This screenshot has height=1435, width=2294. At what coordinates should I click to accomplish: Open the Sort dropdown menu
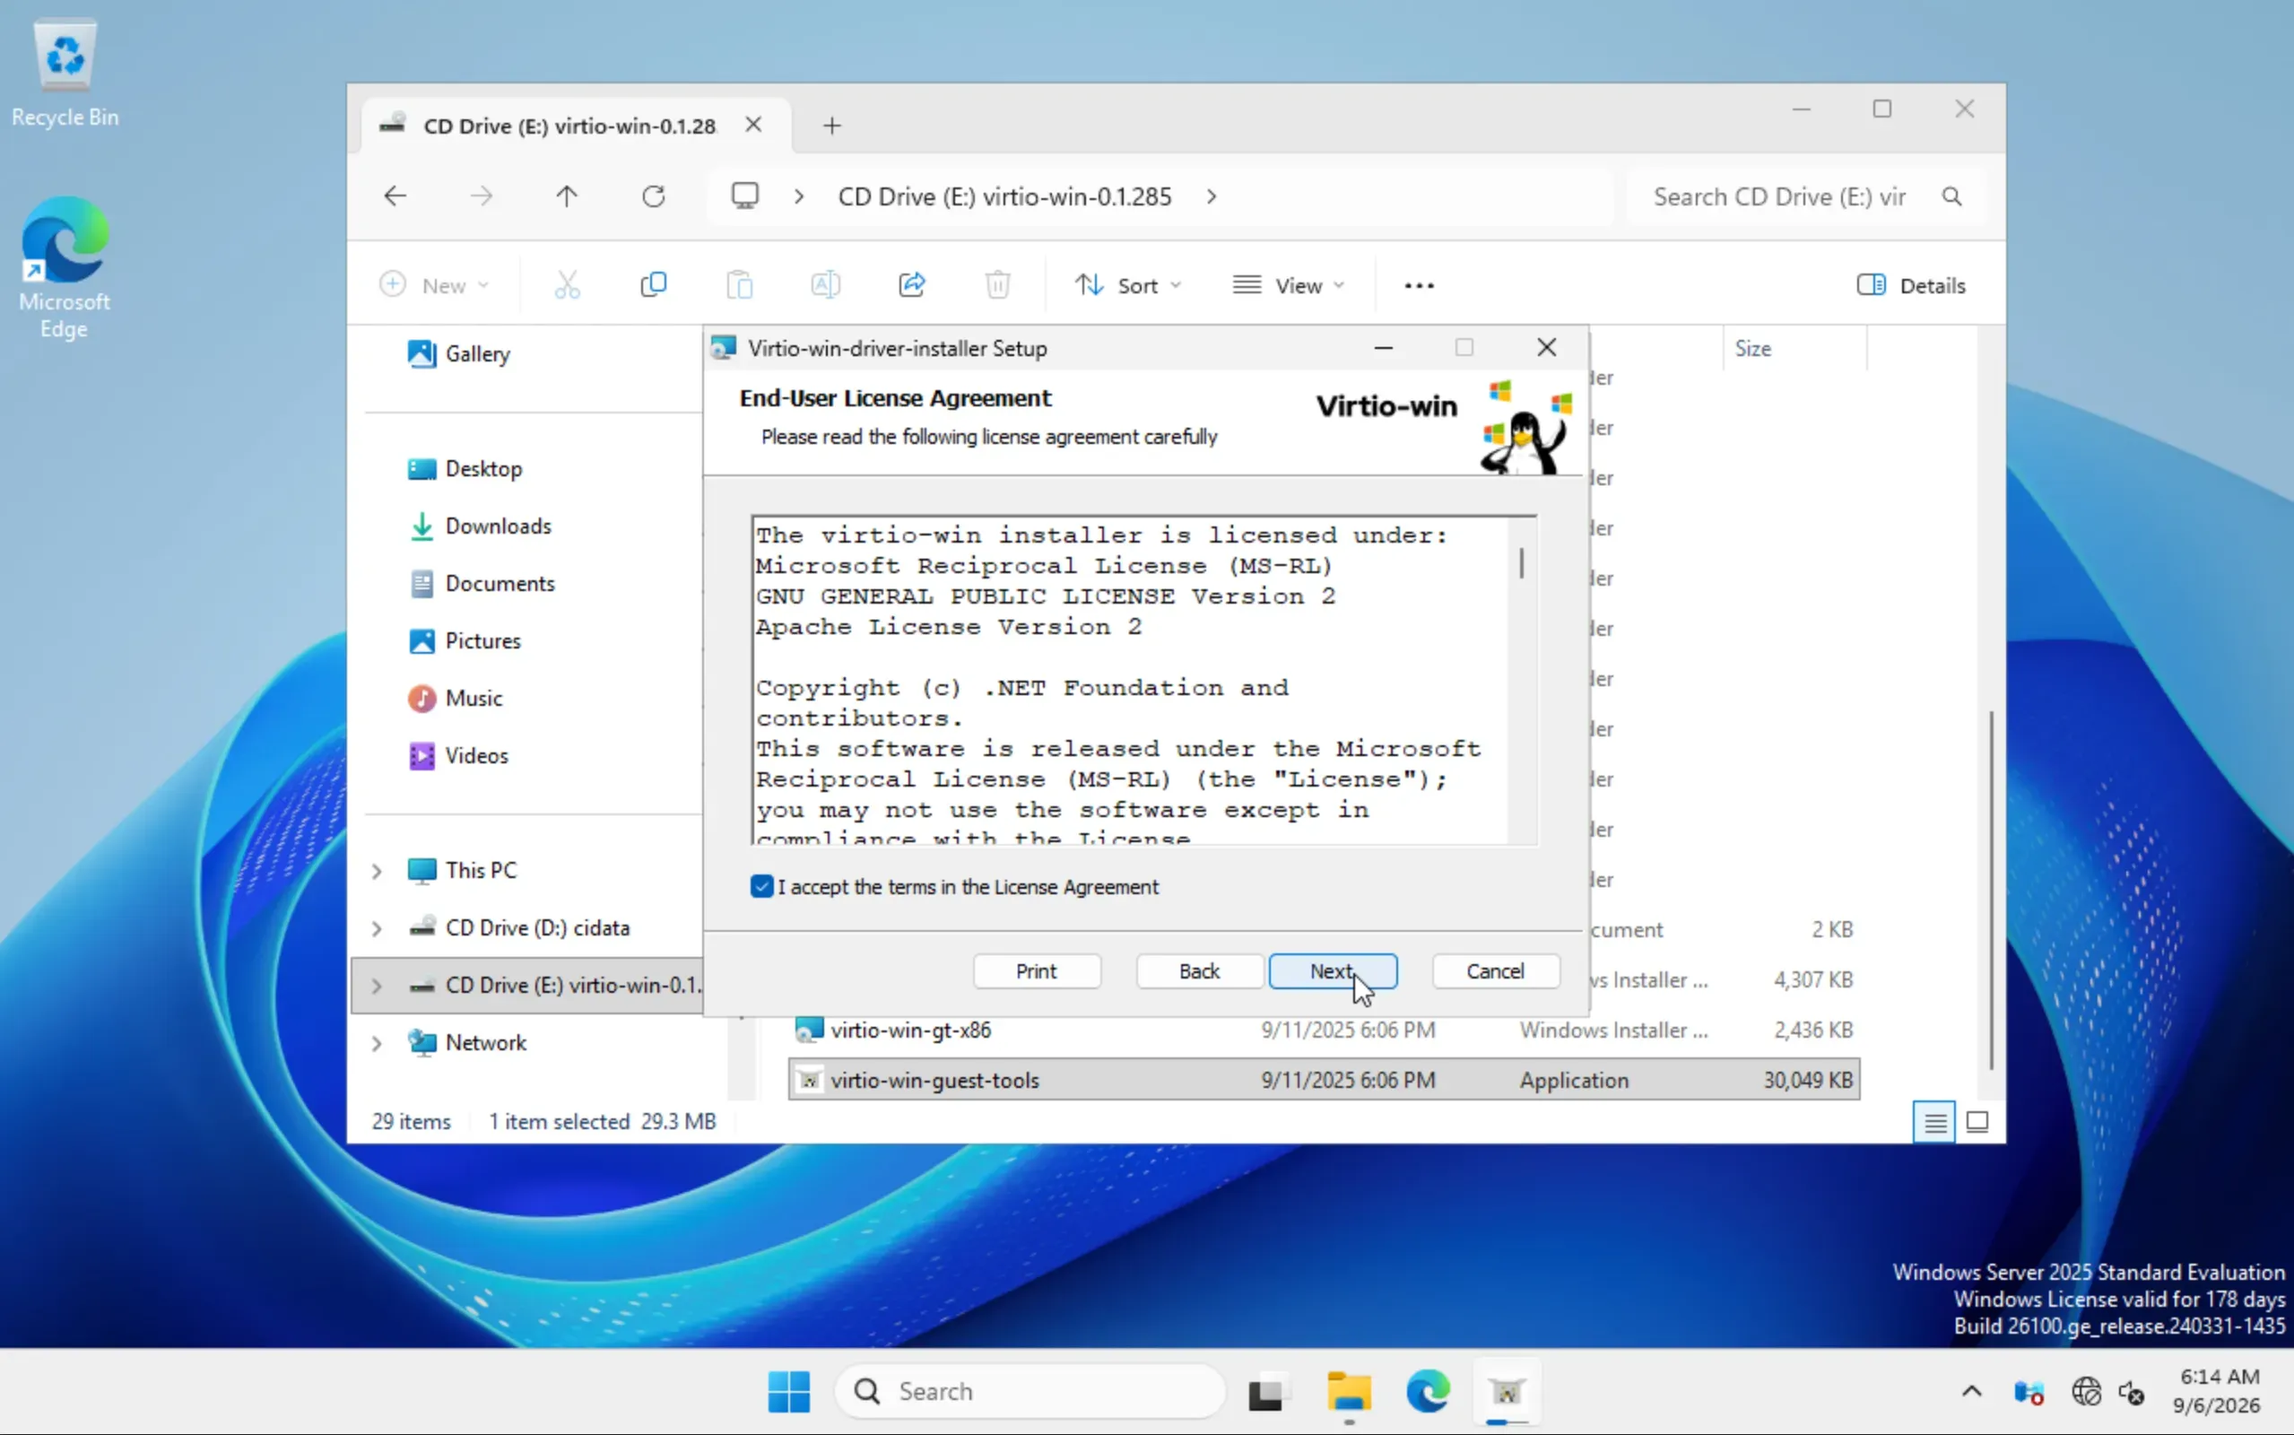[x=1128, y=284]
